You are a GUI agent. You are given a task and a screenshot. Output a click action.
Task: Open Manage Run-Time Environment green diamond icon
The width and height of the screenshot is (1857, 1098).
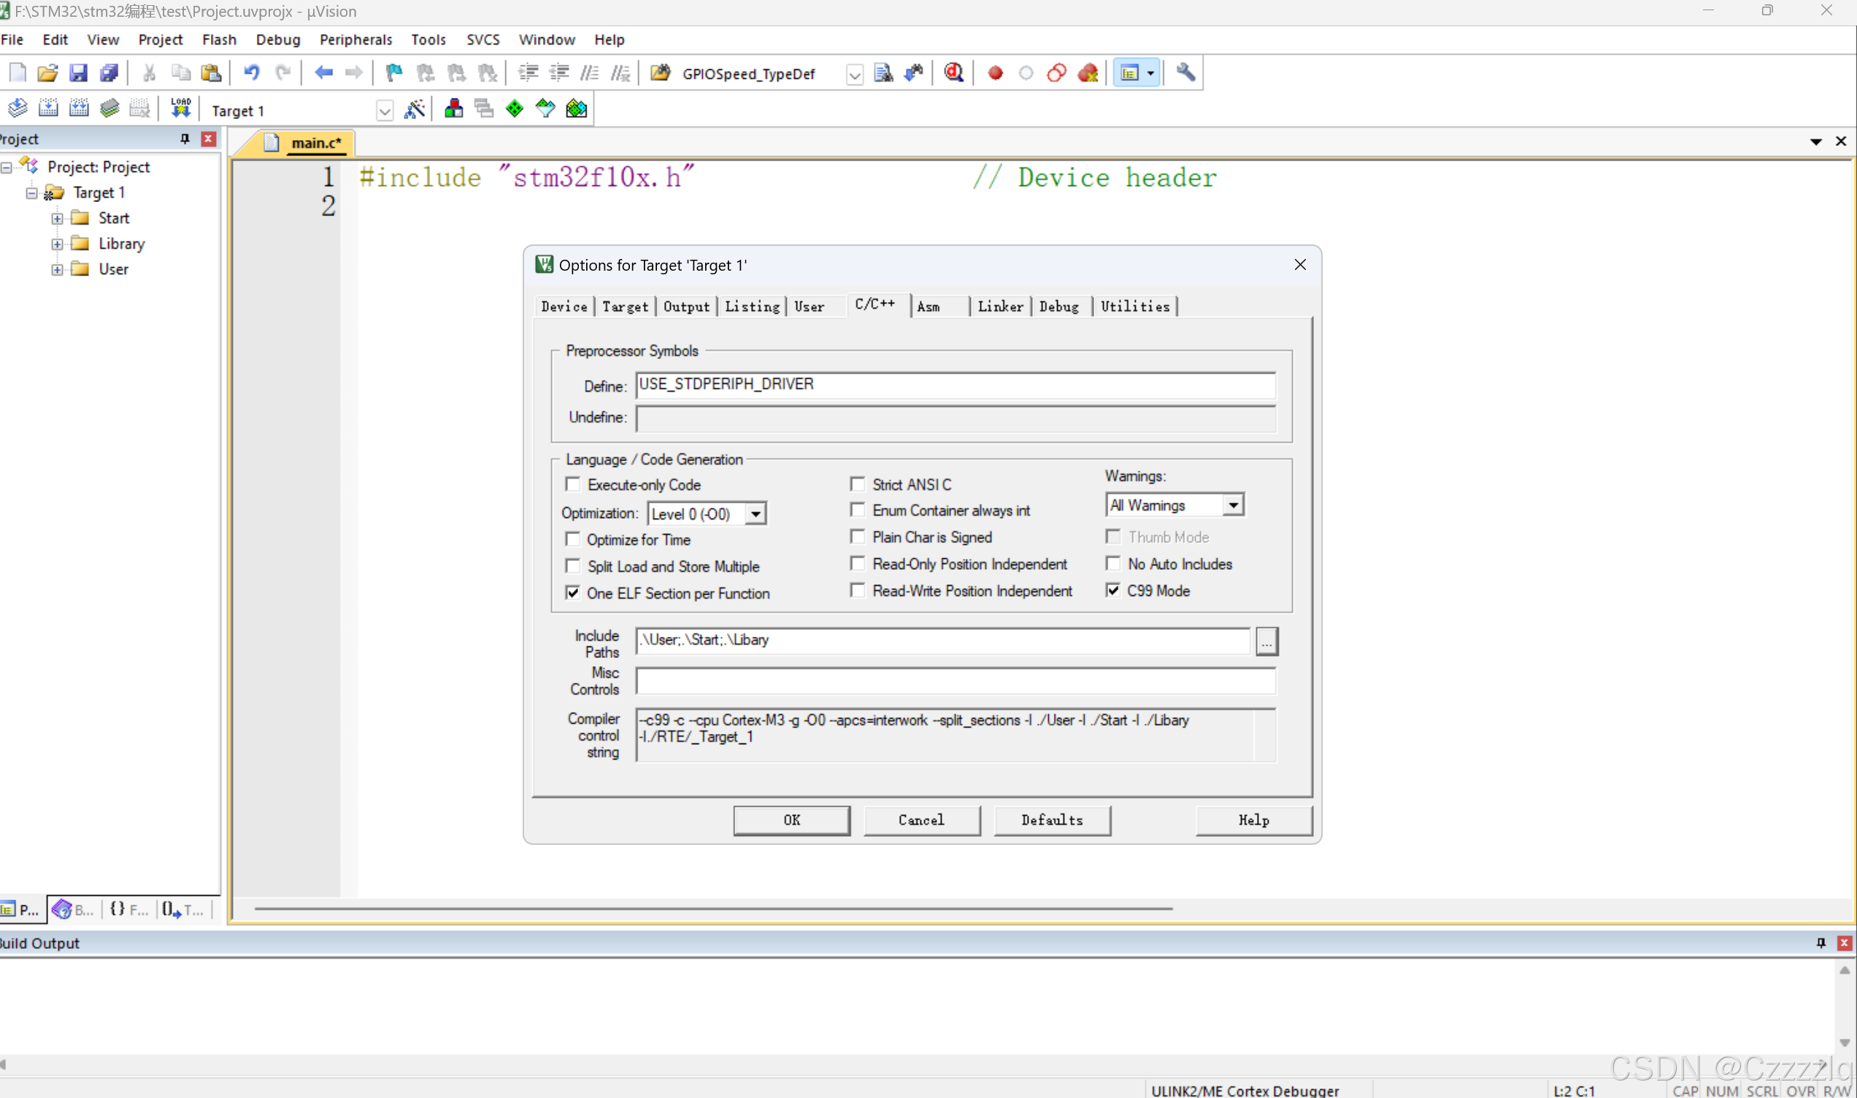pos(515,109)
